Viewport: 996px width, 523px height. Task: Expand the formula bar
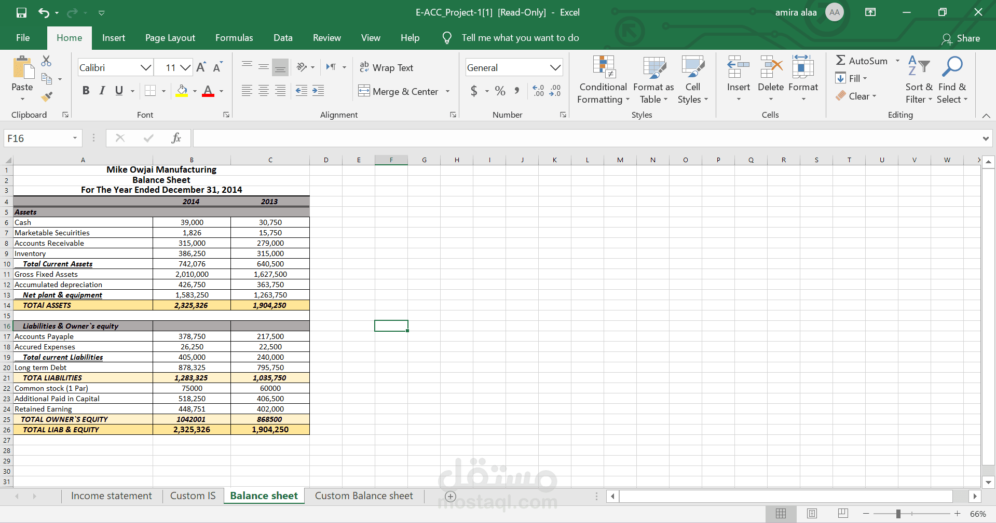[x=985, y=138]
